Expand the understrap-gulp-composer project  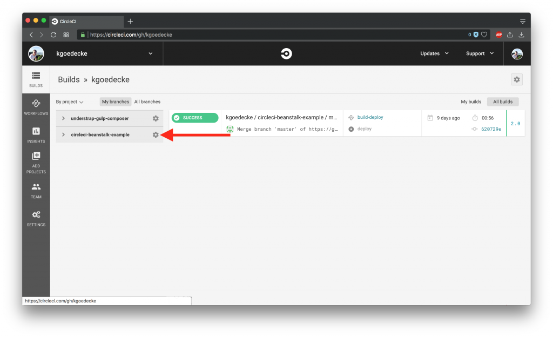(x=64, y=118)
